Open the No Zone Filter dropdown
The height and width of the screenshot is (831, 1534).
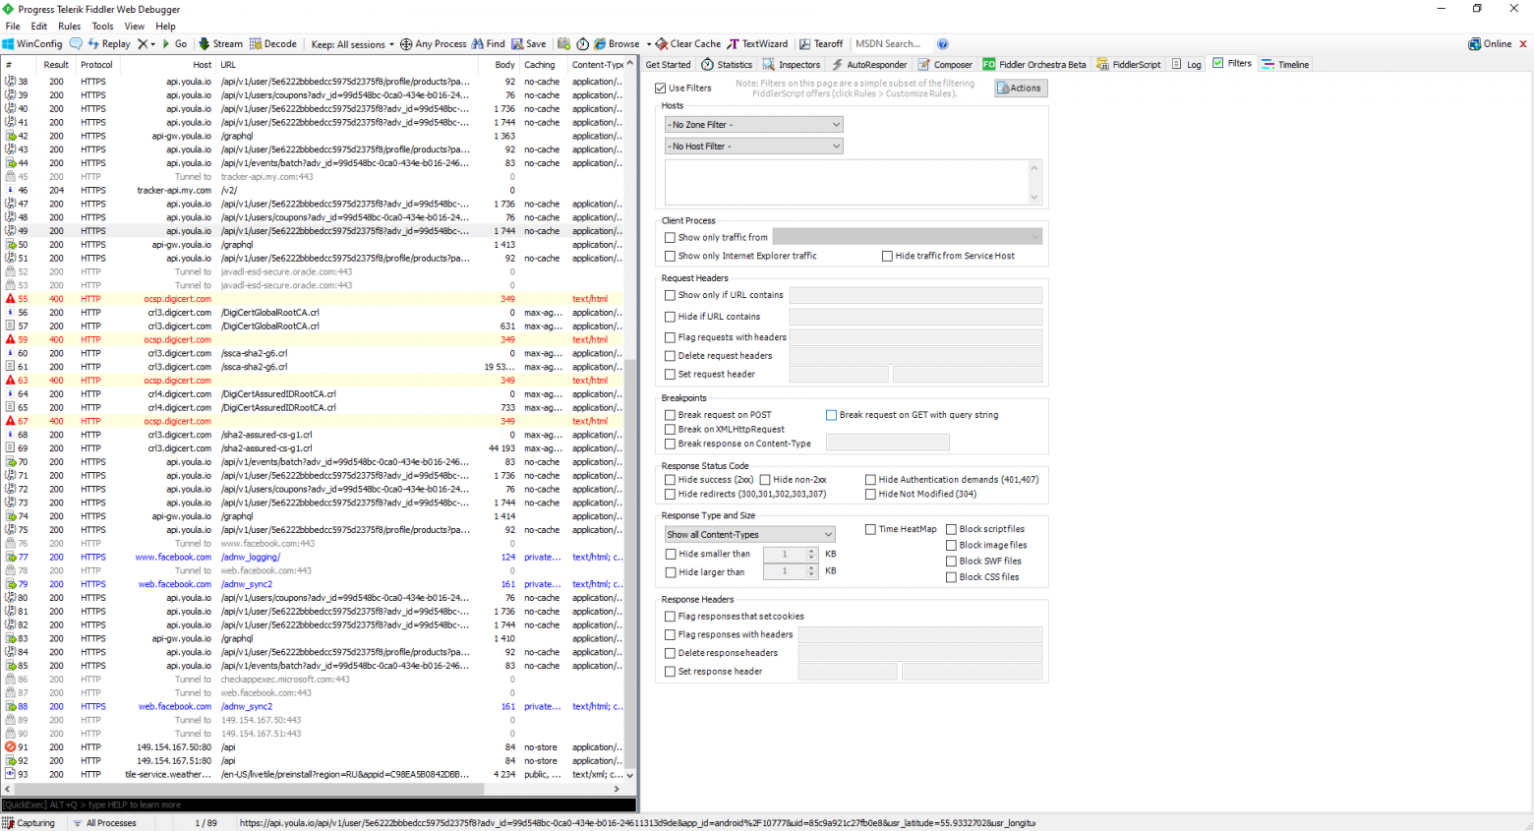tap(753, 125)
